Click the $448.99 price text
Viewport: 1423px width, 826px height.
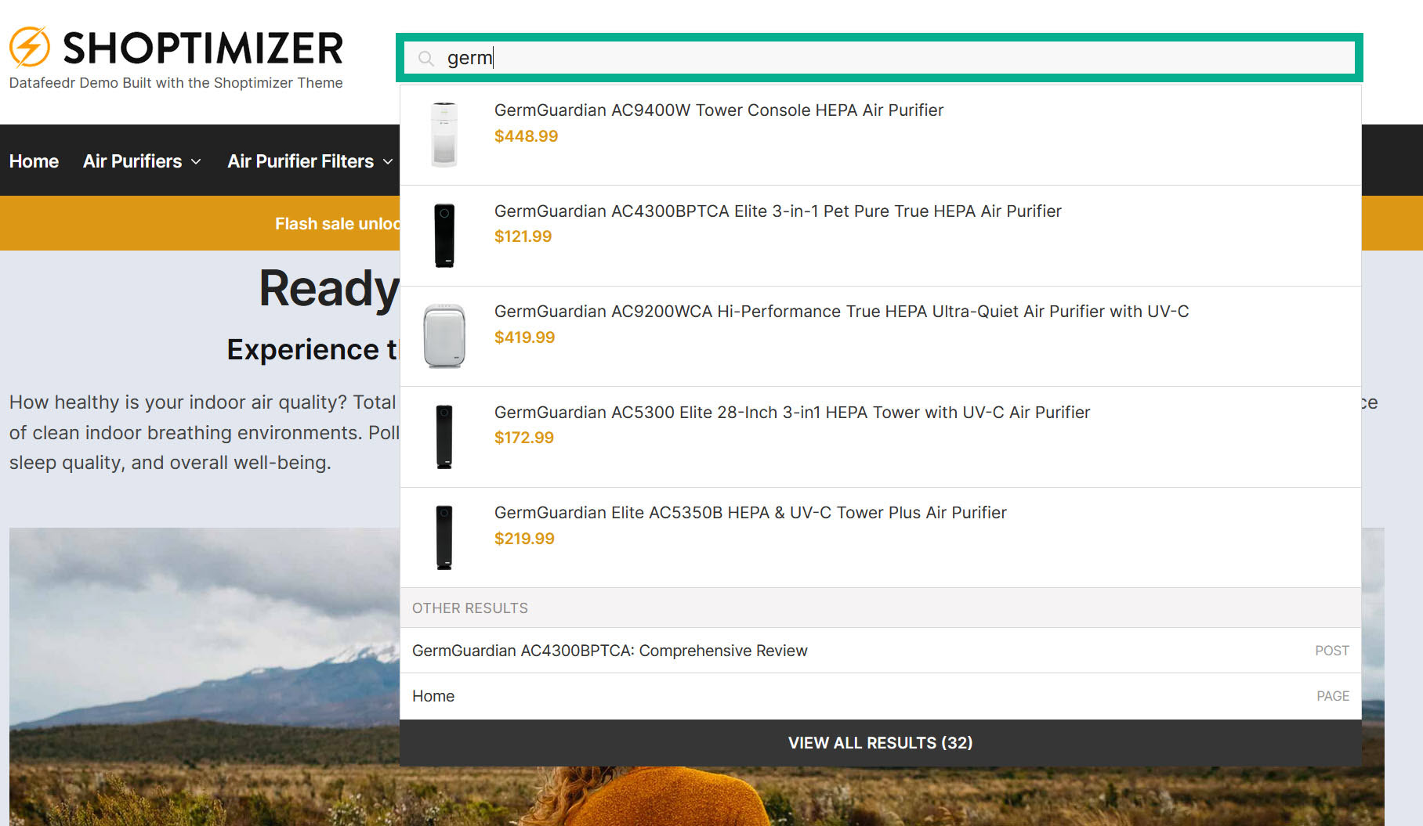point(526,136)
